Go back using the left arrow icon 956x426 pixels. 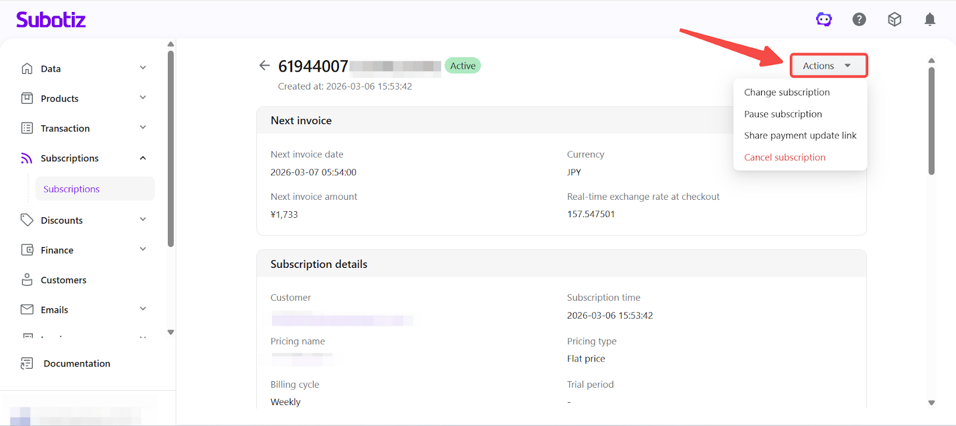coord(264,66)
